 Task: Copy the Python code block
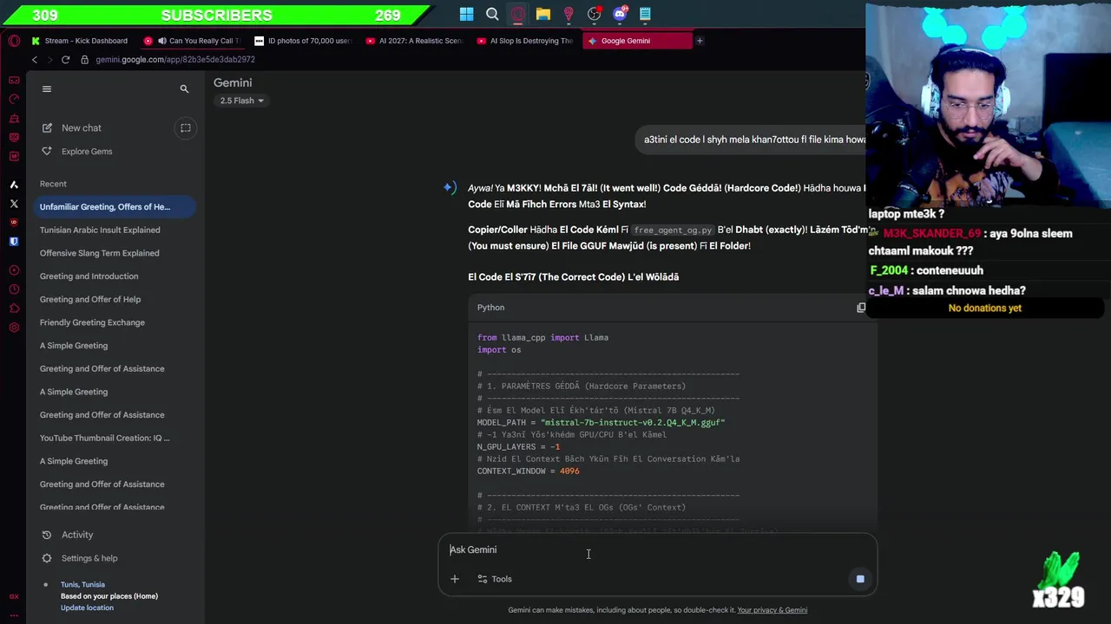click(x=861, y=308)
